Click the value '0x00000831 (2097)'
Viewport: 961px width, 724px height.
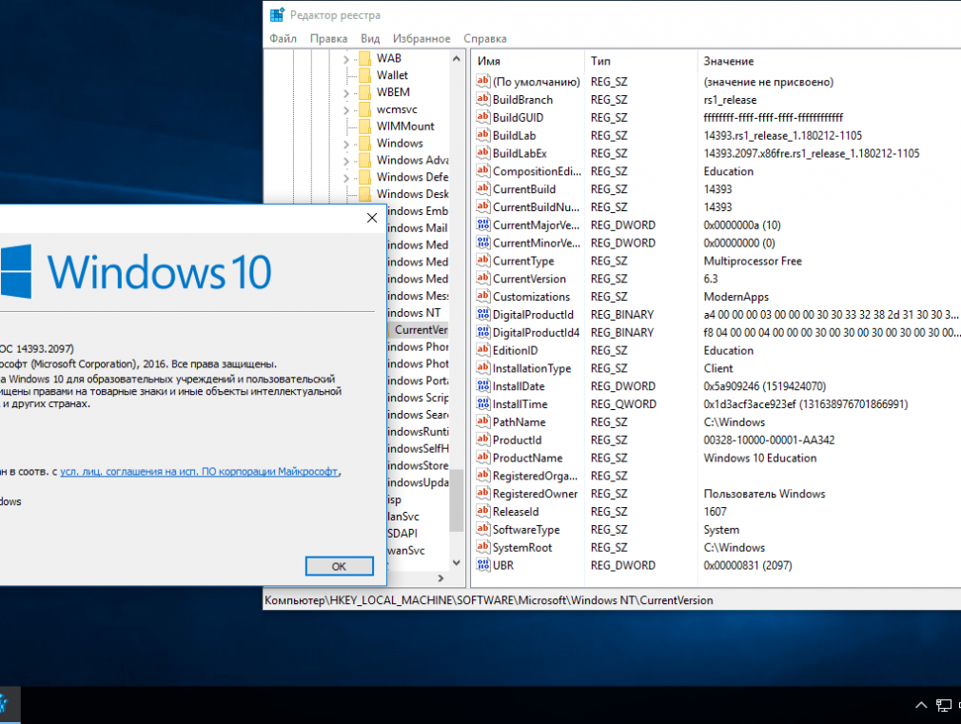pos(747,565)
